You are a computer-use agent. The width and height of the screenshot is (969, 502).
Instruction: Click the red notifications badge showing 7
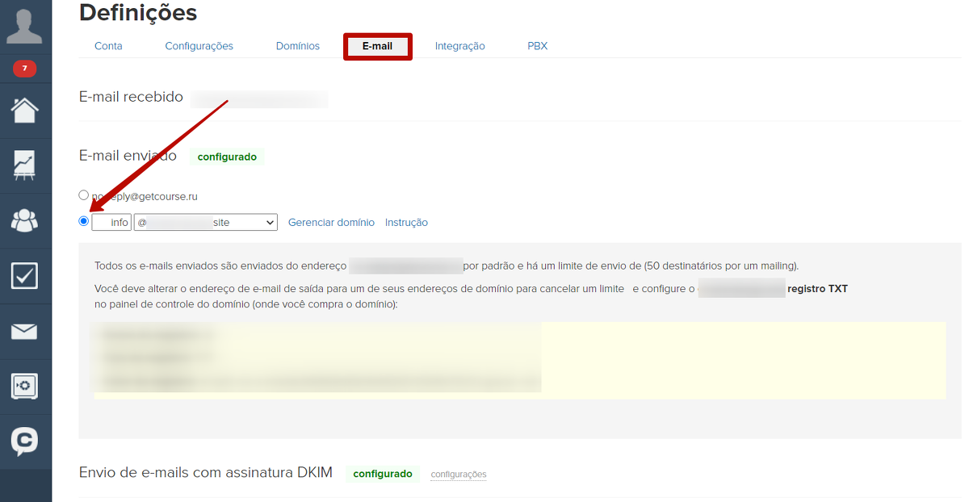[x=25, y=69]
